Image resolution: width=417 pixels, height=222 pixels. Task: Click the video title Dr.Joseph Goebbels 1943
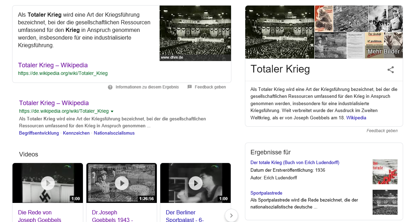point(112,216)
